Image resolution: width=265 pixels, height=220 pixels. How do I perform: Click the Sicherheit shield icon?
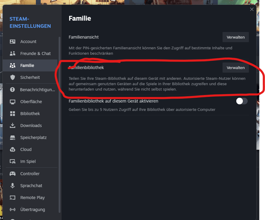coord(13,77)
